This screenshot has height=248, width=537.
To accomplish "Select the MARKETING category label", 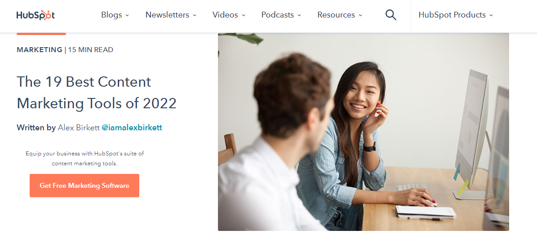I will (40, 50).
